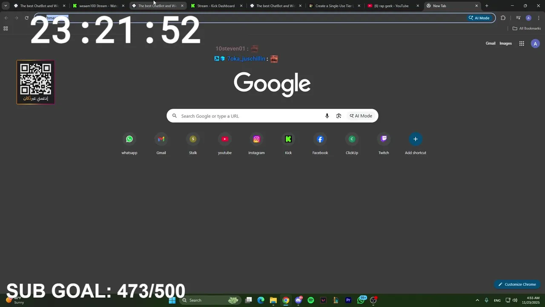Viewport: 545px width, 307px height.
Task: Open WhatsApp from the taskbar
Action: click(x=361, y=300)
